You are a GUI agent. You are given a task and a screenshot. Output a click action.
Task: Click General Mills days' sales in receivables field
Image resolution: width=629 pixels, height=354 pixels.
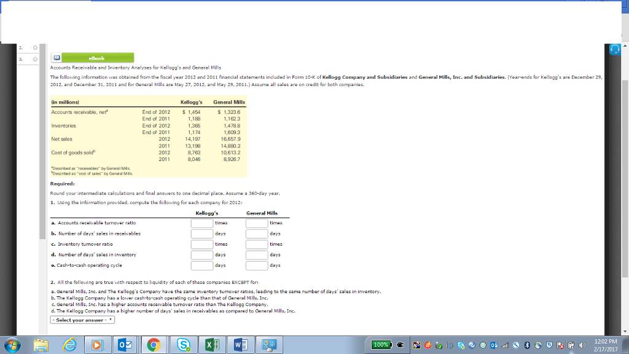[x=257, y=234]
